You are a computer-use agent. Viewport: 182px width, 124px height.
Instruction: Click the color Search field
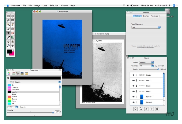pyautogui.click(x=40, y=107)
